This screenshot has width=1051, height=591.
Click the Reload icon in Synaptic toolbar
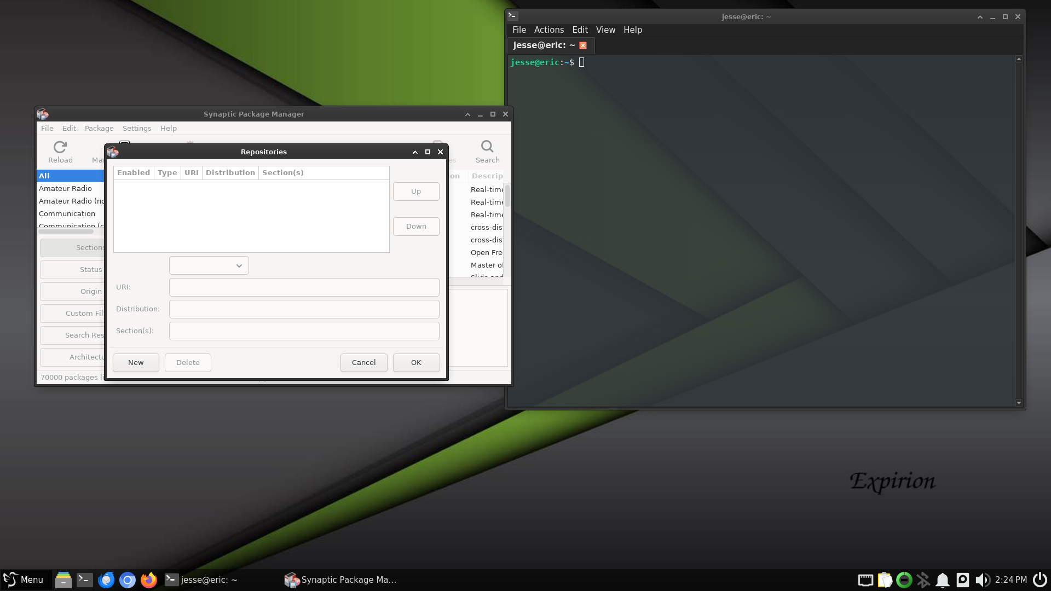[x=60, y=147]
